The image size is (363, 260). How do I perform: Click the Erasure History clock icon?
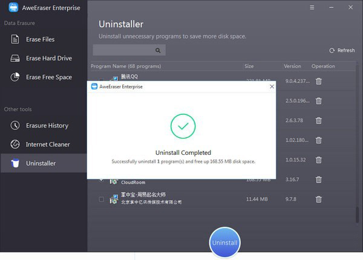[15, 125]
